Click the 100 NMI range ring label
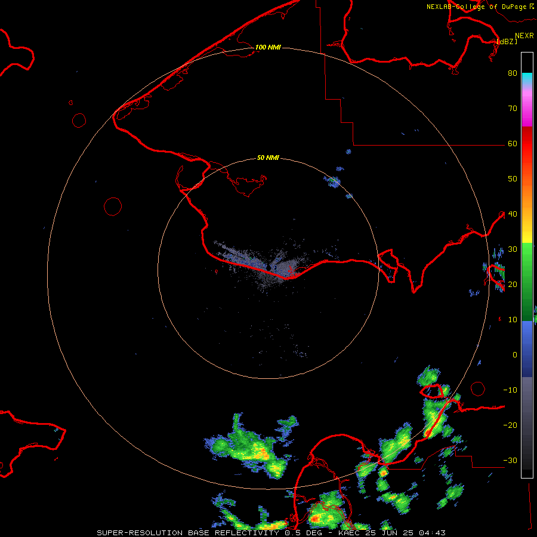Image resolution: width=537 pixels, height=537 pixels. (x=268, y=47)
